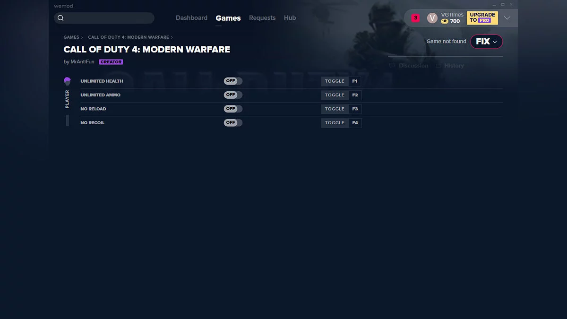567x319 pixels.
Task: Expand the GAMES breadcrumb arrow
Action: pos(82,37)
